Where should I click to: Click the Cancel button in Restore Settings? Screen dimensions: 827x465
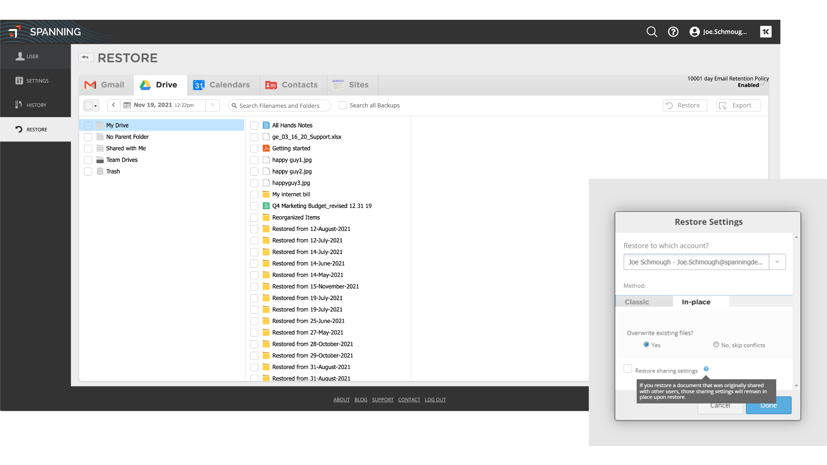(720, 405)
